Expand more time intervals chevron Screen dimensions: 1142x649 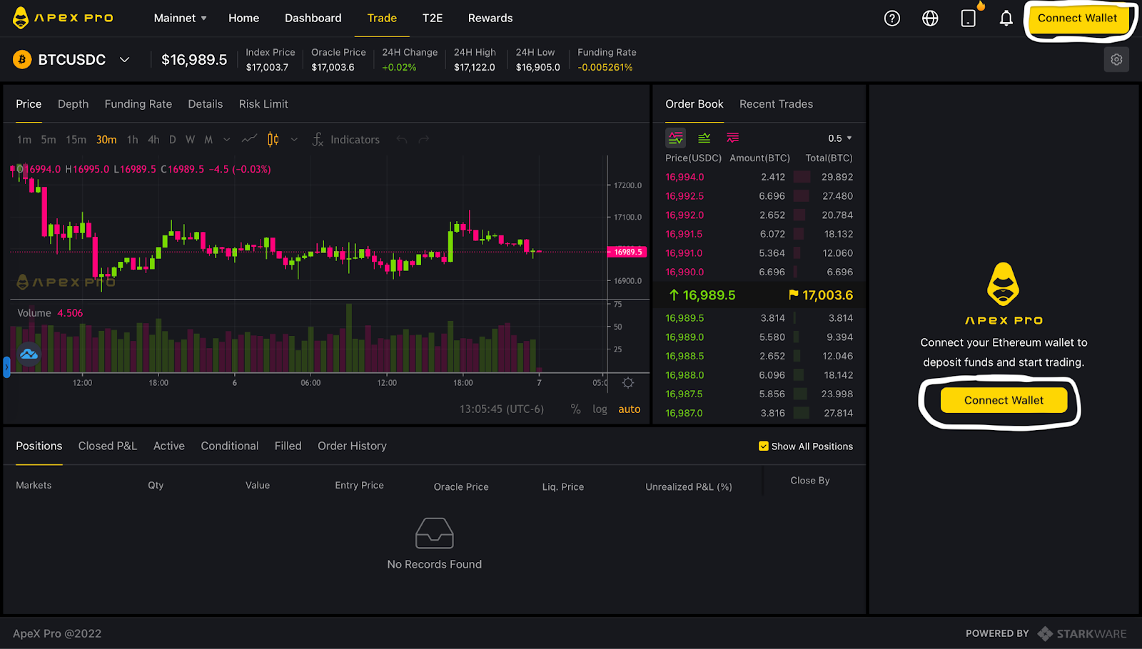(x=227, y=140)
